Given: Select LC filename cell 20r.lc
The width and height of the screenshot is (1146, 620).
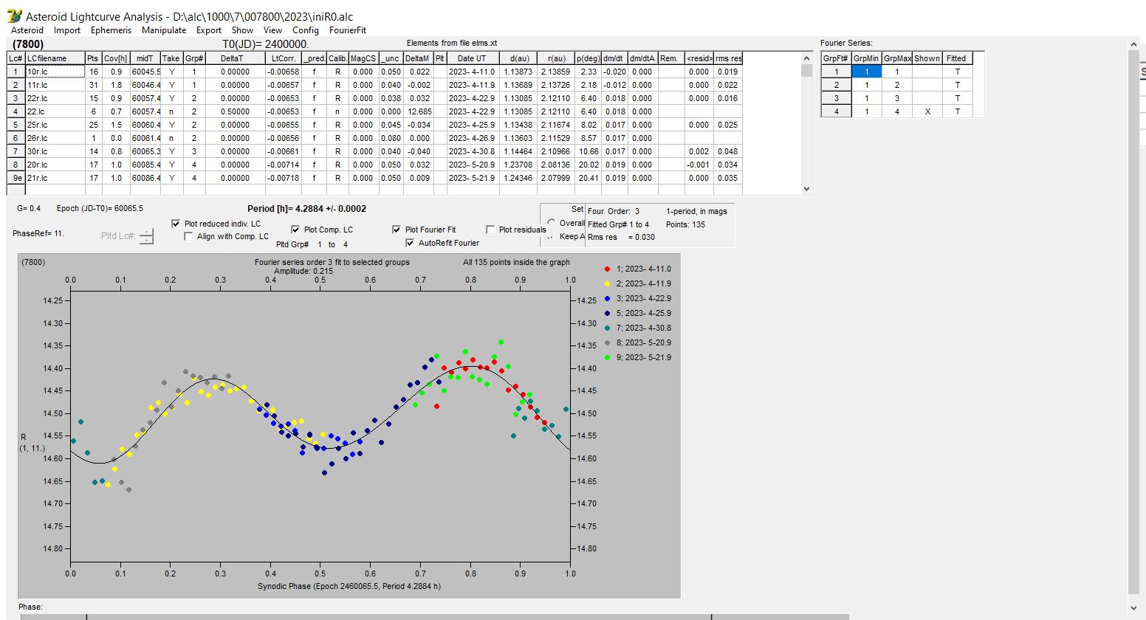Looking at the screenshot, I should (55, 165).
